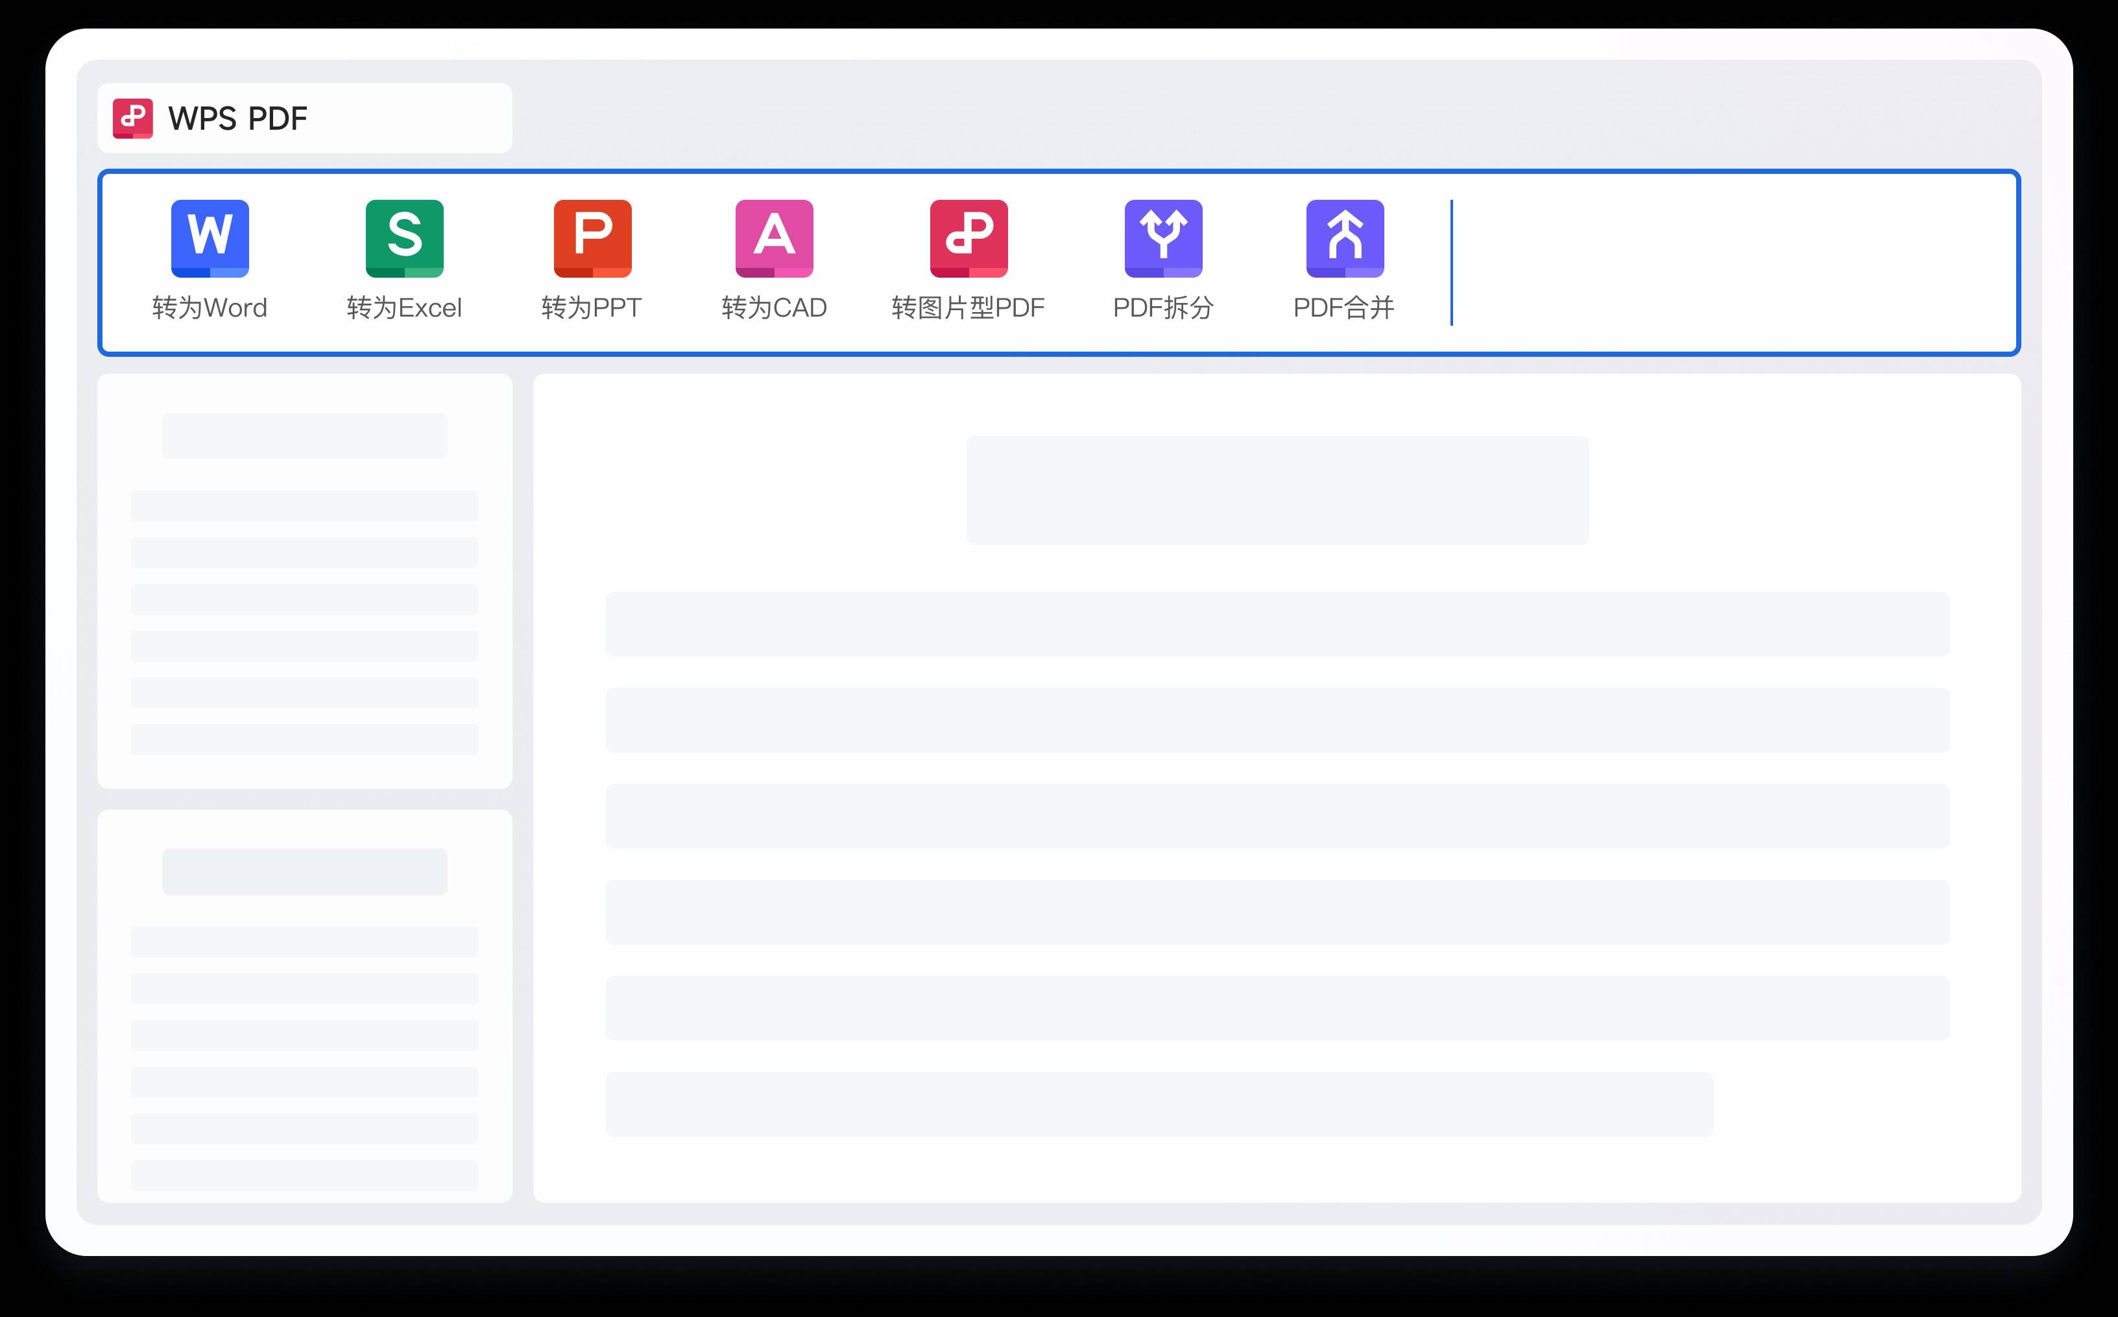Click the PDF拆分 text label
2118x1317 pixels.
pos(1162,308)
